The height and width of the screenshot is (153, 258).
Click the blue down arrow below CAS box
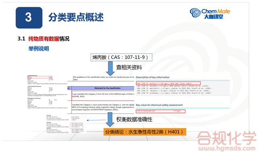[x=110, y=68]
